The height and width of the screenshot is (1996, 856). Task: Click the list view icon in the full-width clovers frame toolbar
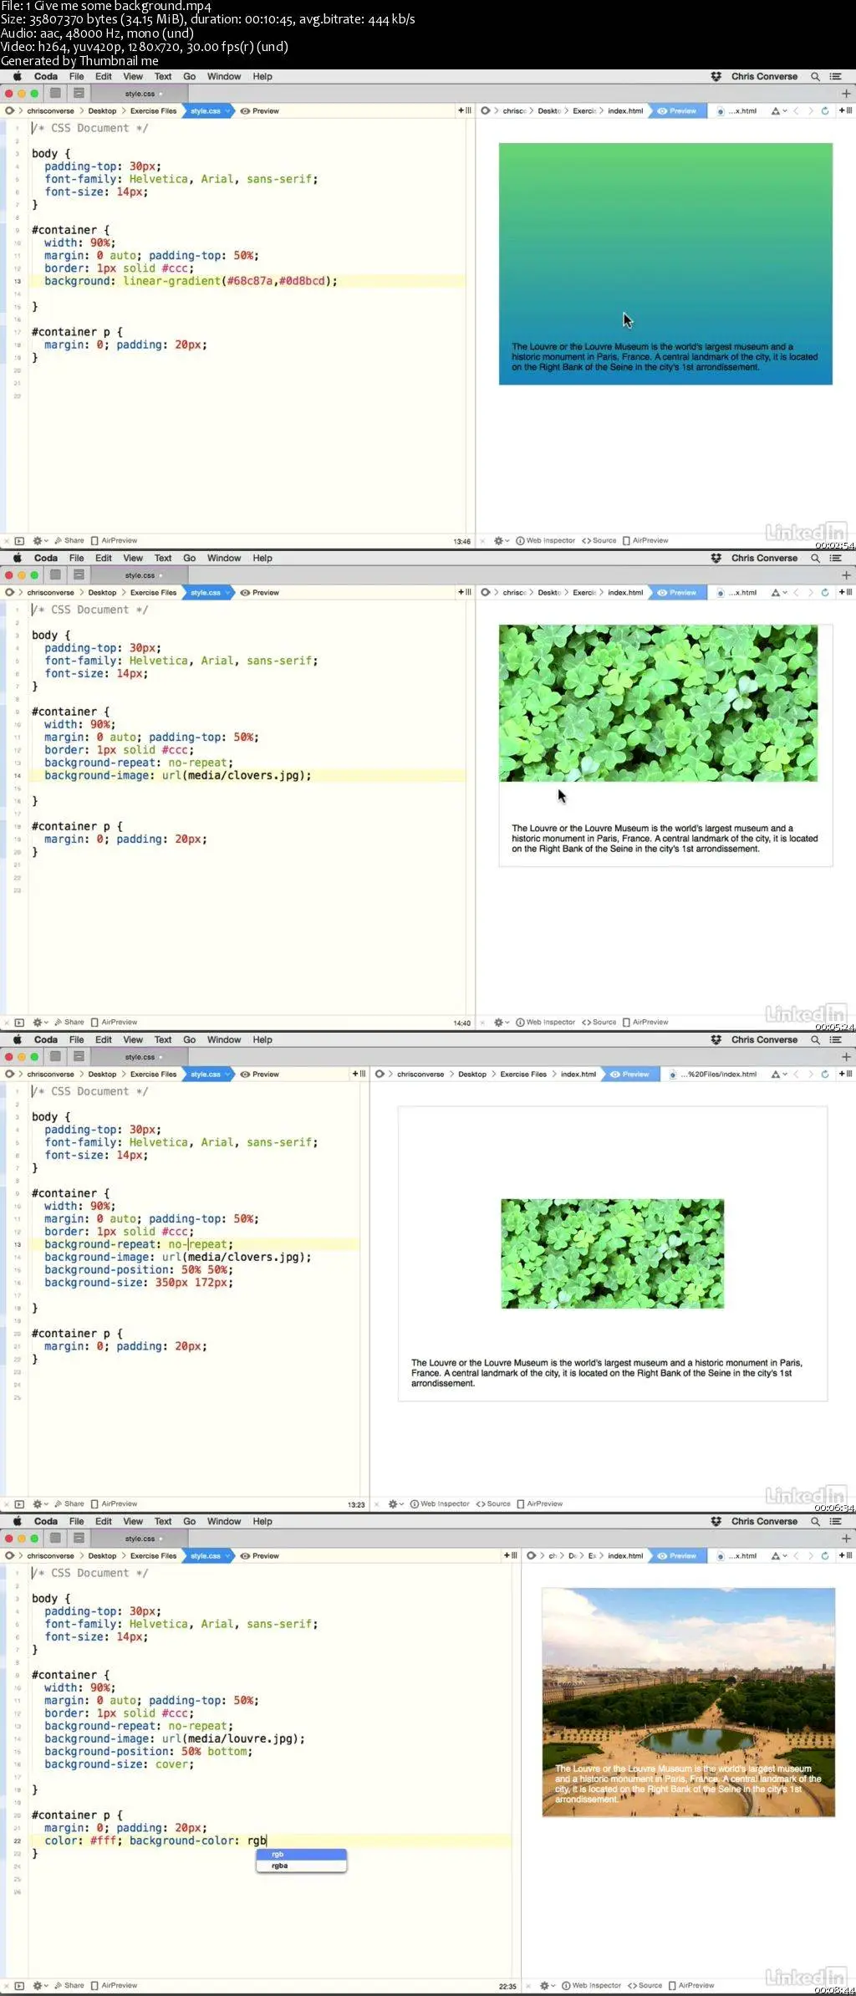[79, 574]
